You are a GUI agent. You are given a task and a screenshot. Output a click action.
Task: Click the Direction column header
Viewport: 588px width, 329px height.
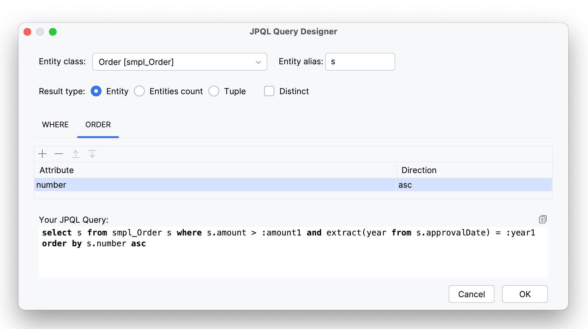pos(473,170)
